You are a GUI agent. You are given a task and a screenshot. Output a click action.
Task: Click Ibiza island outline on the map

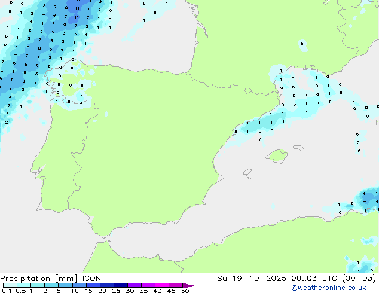[x=247, y=172]
